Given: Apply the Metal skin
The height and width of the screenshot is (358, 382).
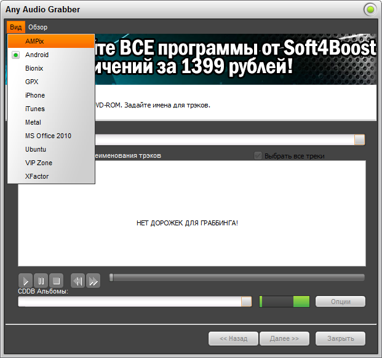Looking at the screenshot, I should [x=51, y=122].
